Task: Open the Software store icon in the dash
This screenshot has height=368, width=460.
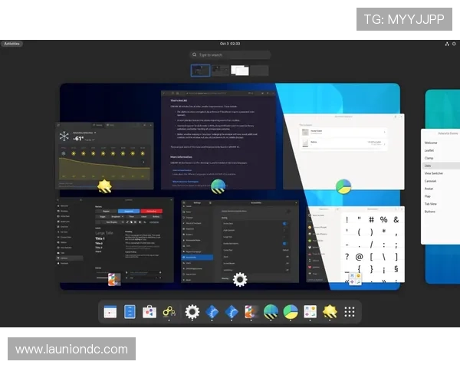Action: point(150,312)
